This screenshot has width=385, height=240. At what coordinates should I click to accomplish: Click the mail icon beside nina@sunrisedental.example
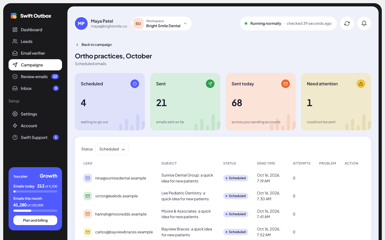point(88,178)
